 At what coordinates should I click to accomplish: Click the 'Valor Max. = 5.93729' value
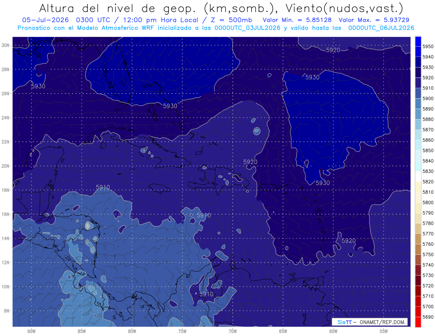pyautogui.click(x=374, y=20)
